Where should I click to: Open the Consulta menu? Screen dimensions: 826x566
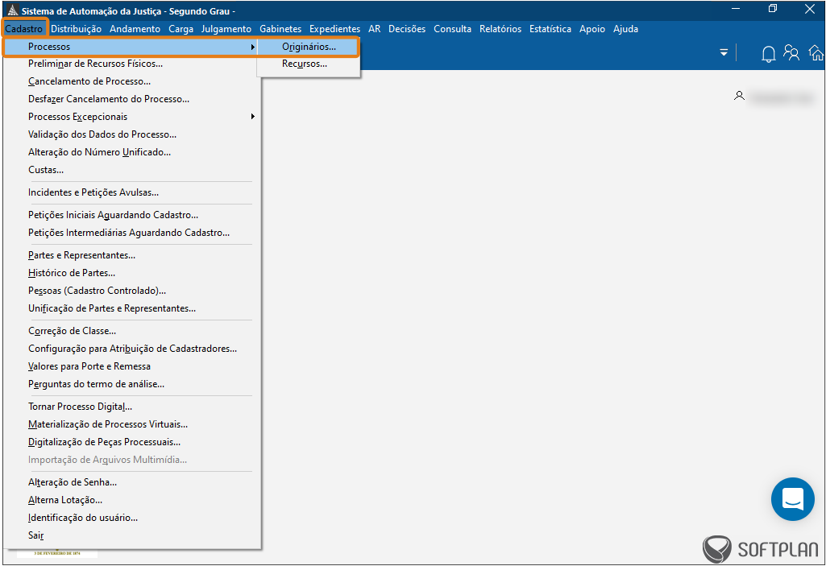(453, 29)
